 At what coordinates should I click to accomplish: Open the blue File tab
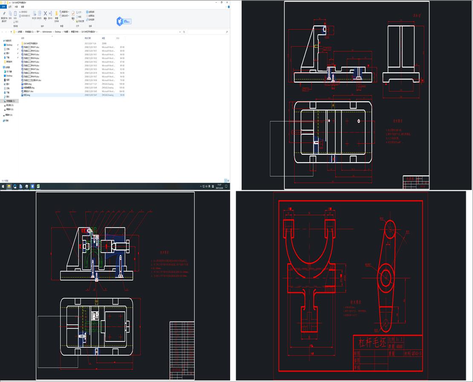pyautogui.click(x=3, y=7)
